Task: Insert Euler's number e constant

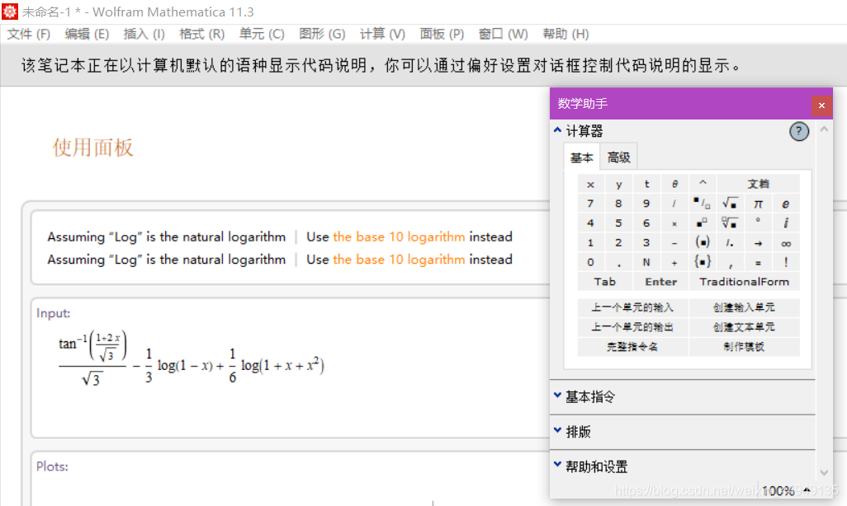Action: click(785, 204)
